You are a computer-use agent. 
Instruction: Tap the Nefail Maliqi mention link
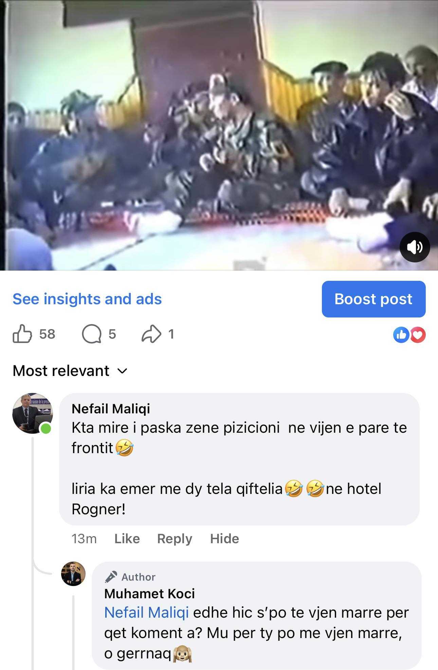(x=146, y=613)
